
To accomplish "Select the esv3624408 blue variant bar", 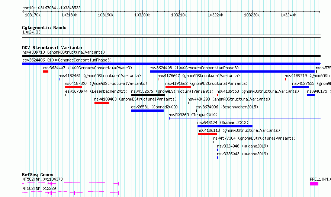I will (x=232, y=72).
